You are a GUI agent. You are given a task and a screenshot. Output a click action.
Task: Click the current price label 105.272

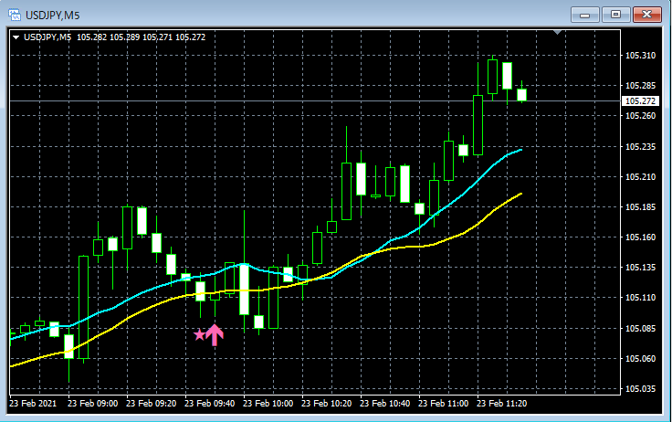tap(640, 101)
